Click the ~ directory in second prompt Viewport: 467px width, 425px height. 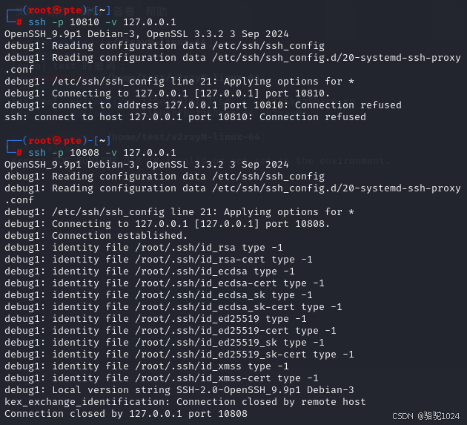point(102,141)
